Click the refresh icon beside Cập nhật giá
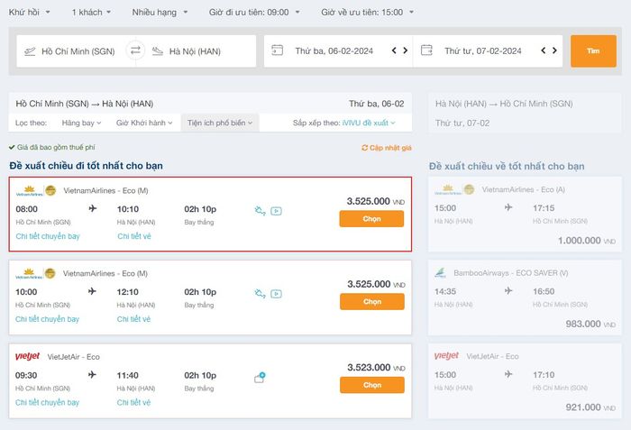Screen dimensions: 631x430 [364, 147]
